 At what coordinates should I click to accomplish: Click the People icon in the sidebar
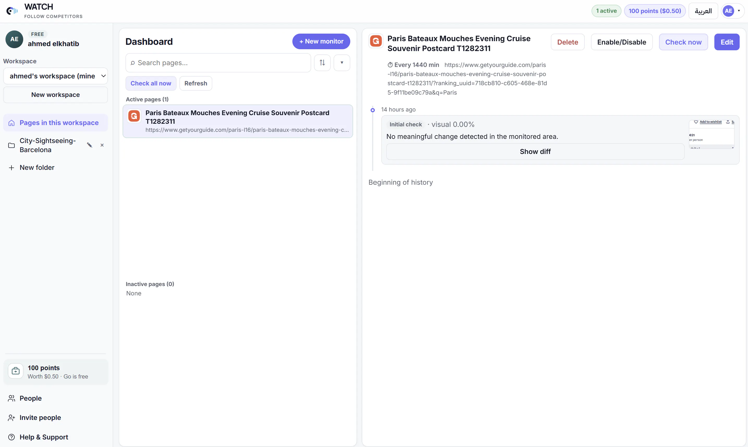click(x=11, y=398)
